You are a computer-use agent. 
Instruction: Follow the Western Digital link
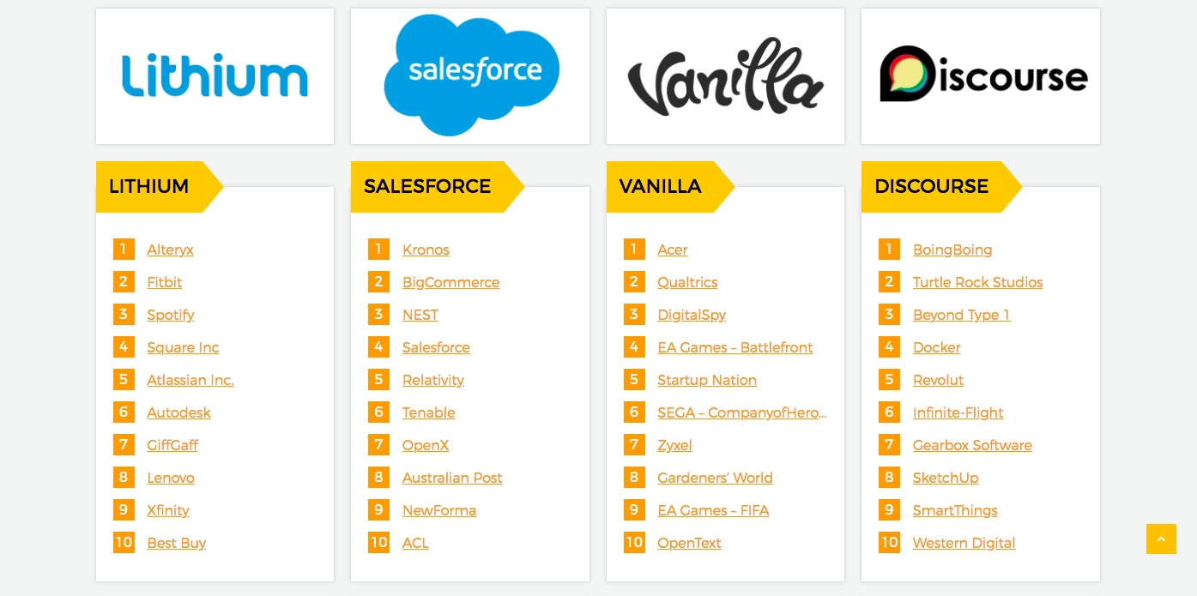[964, 543]
